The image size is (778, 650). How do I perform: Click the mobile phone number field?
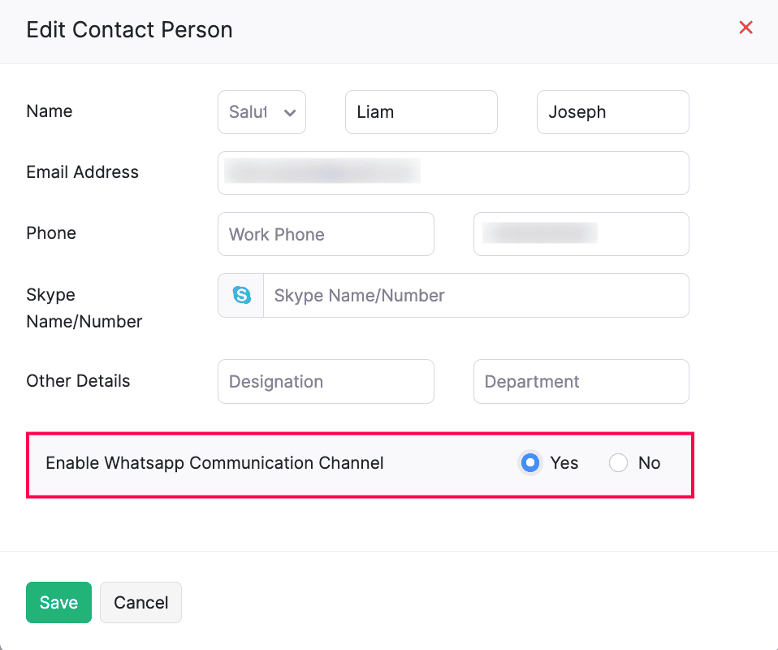581,234
